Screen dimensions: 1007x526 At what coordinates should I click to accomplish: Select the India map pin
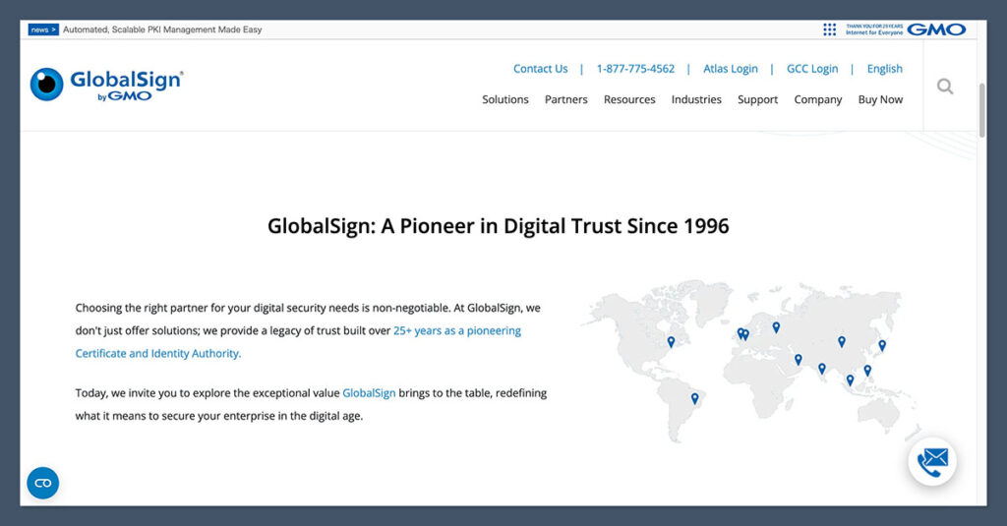coord(822,369)
